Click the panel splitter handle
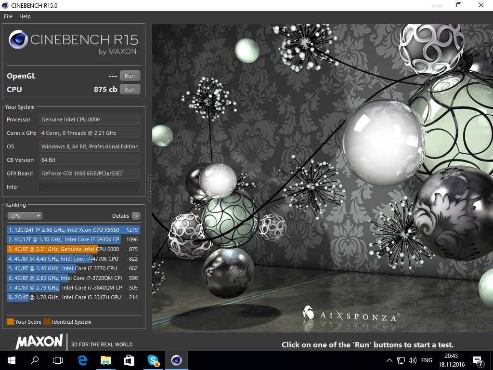The image size is (493, 370). [149, 188]
